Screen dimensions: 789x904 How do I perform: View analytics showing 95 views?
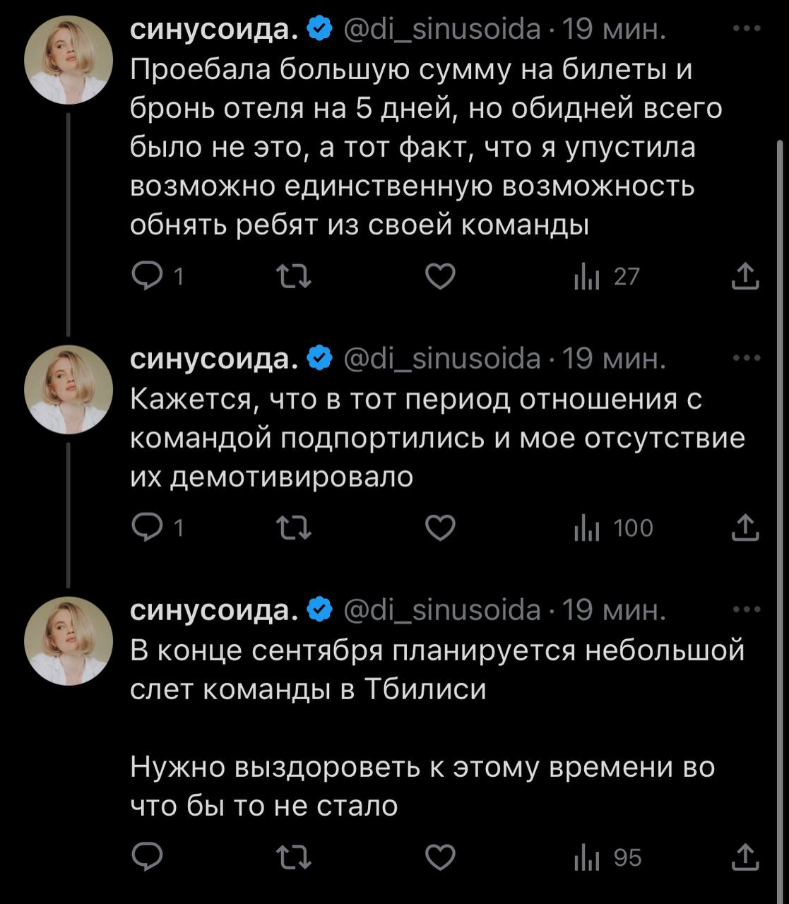click(x=607, y=858)
